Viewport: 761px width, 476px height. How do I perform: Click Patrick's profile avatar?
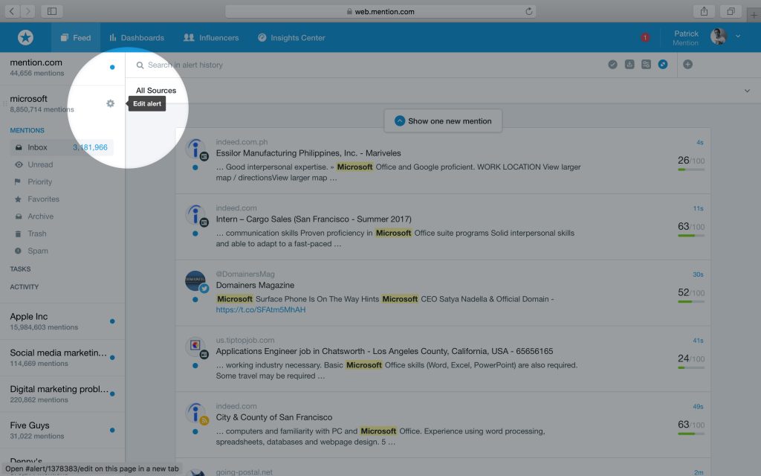719,36
